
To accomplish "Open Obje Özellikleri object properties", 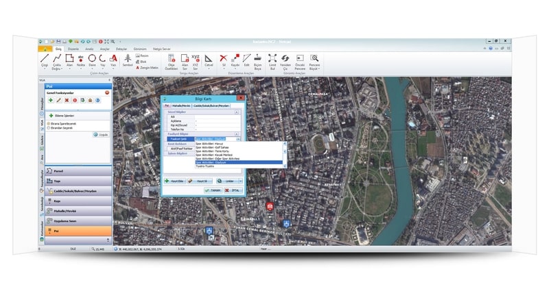I will click(172, 60).
